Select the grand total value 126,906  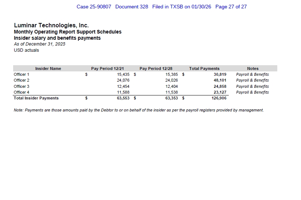tap(219, 98)
